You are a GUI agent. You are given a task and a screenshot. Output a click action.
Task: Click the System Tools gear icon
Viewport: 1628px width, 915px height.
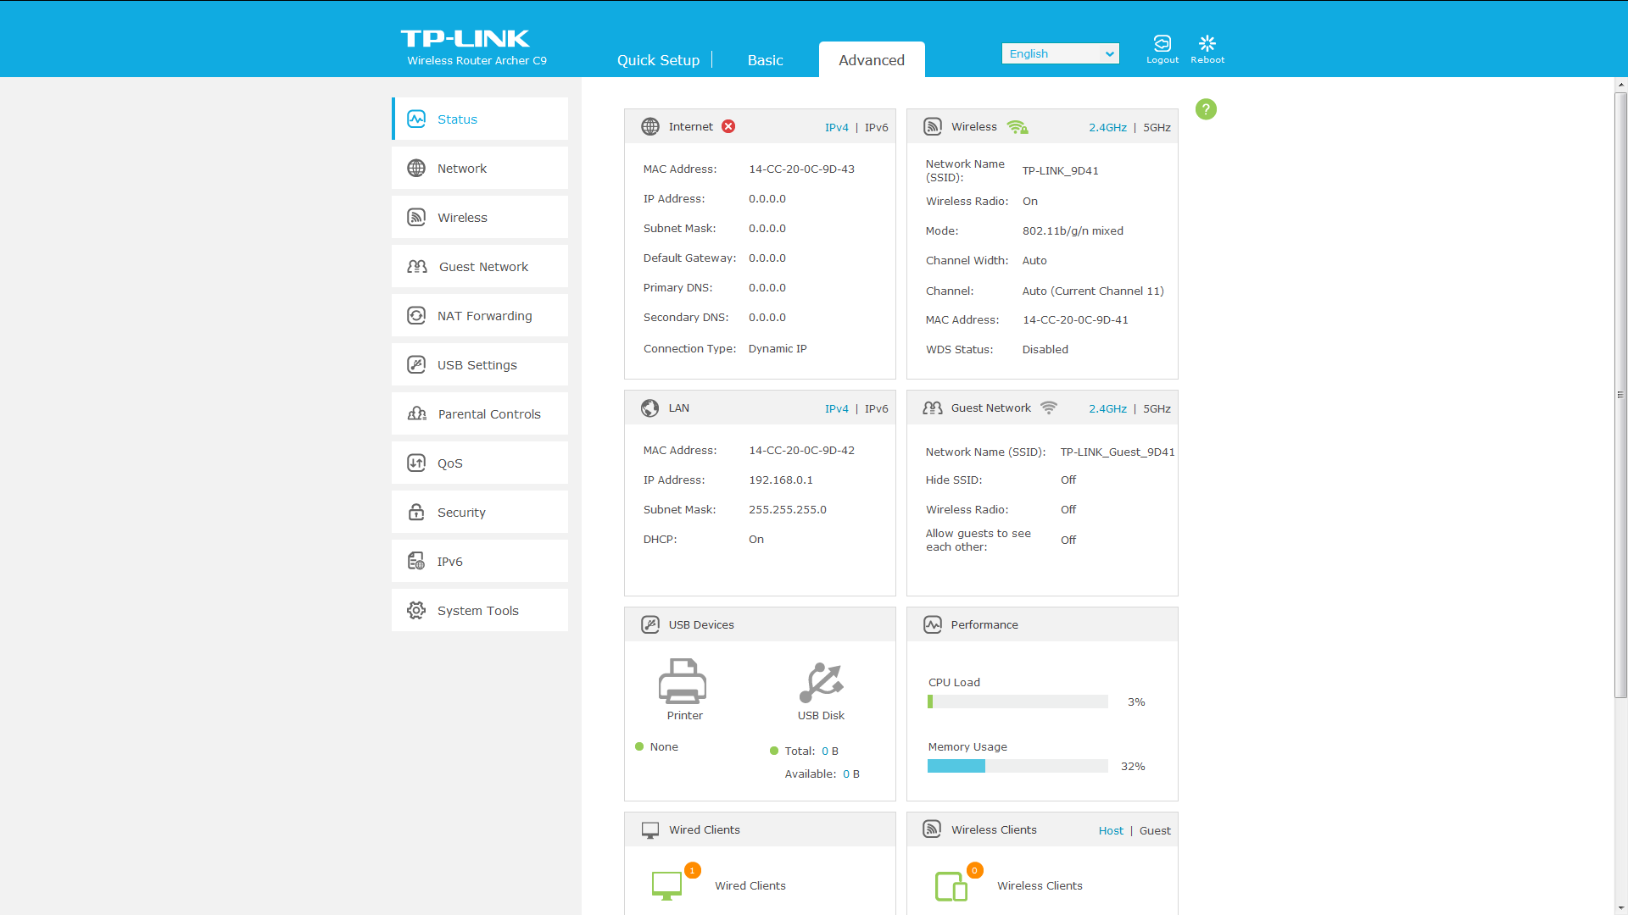coord(416,610)
